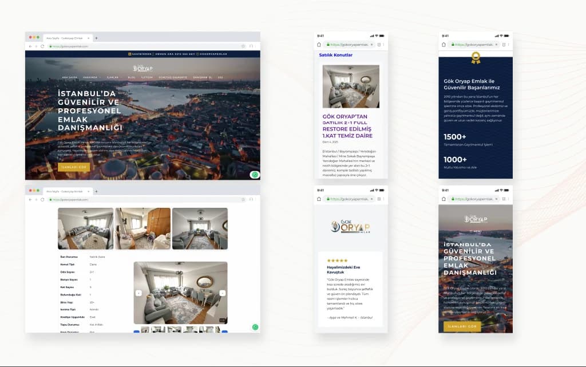Click the 1500+ statistic on the phone
Viewport: 586px width, 367px height.
pyautogui.click(x=455, y=137)
